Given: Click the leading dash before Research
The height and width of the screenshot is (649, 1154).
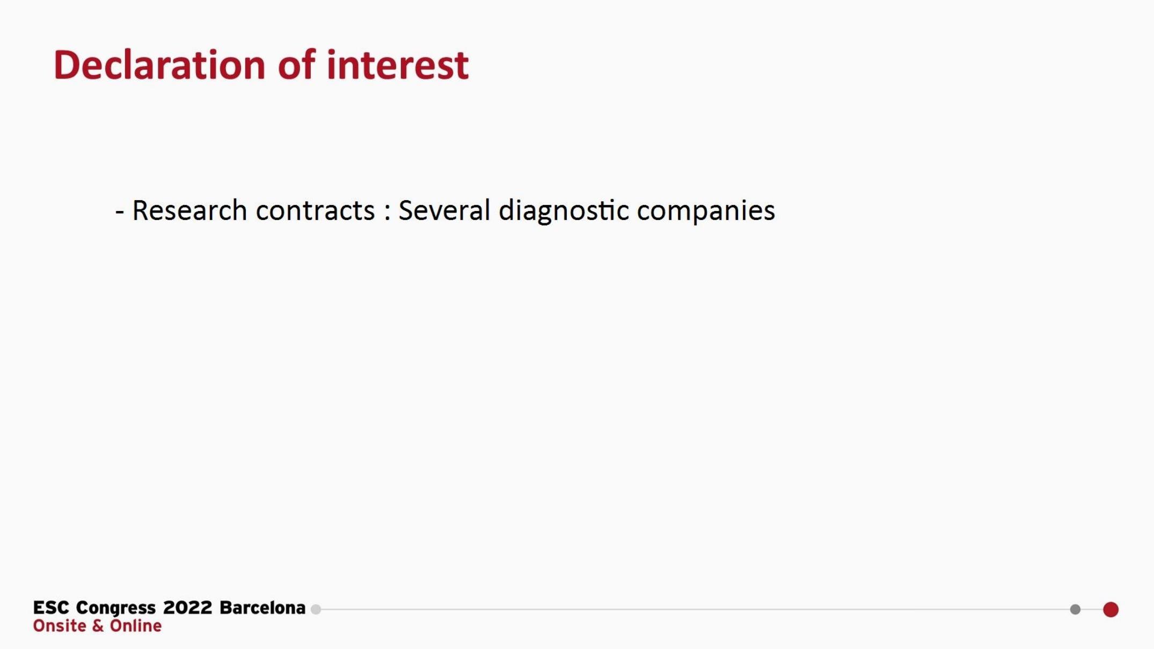Looking at the screenshot, I should (x=120, y=212).
